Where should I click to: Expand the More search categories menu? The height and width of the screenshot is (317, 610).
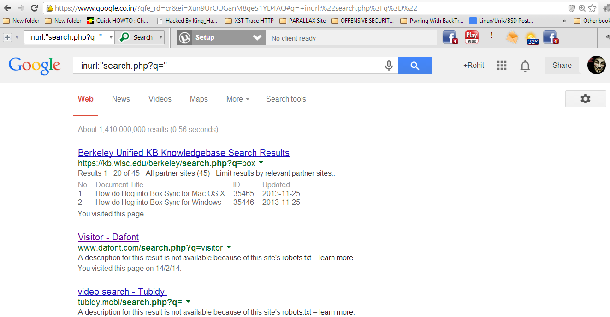click(238, 99)
